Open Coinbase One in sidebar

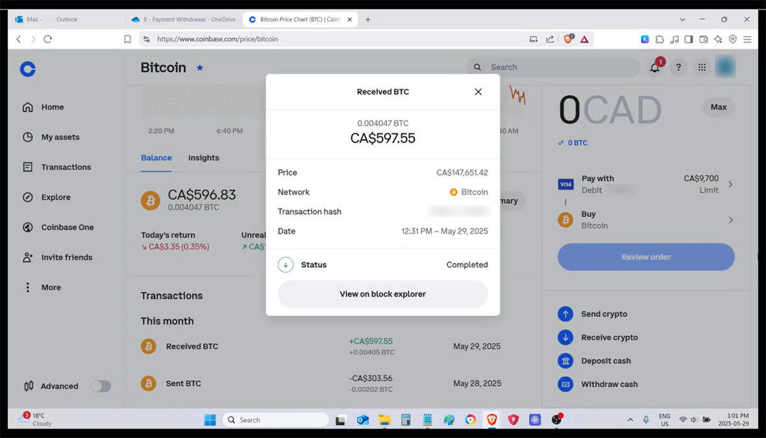pos(58,227)
